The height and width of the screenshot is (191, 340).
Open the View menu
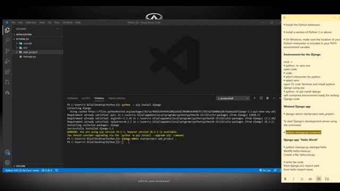tap(42, 22)
